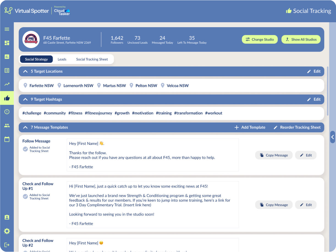Collapse the 9 Target Hashtags section

pyautogui.click(x=25, y=99)
